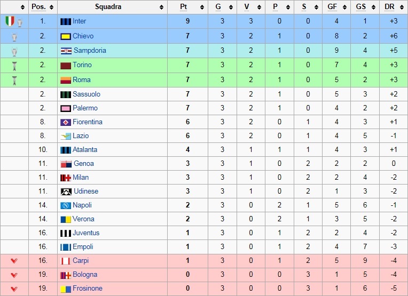This screenshot has height=296, width=408.
Task: Open the Juventus team link
Action: click(86, 233)
